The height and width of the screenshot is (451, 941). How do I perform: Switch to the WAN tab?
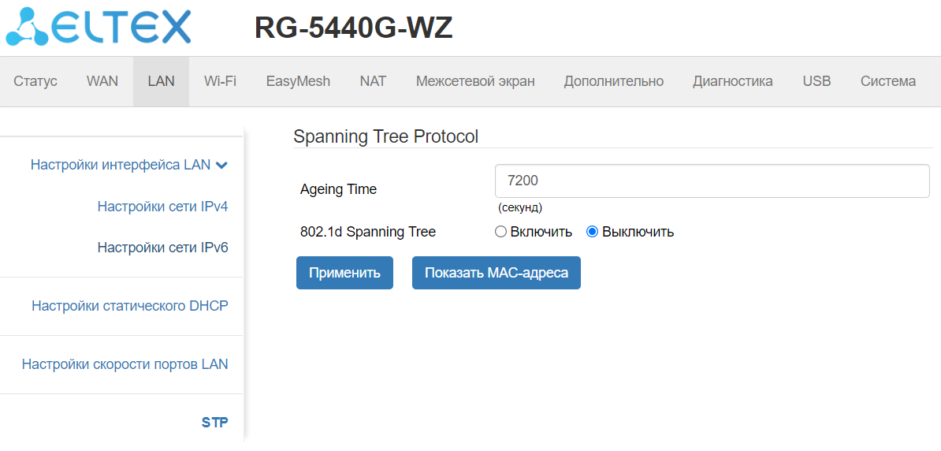pyautogui.click(x=102, y=81)
